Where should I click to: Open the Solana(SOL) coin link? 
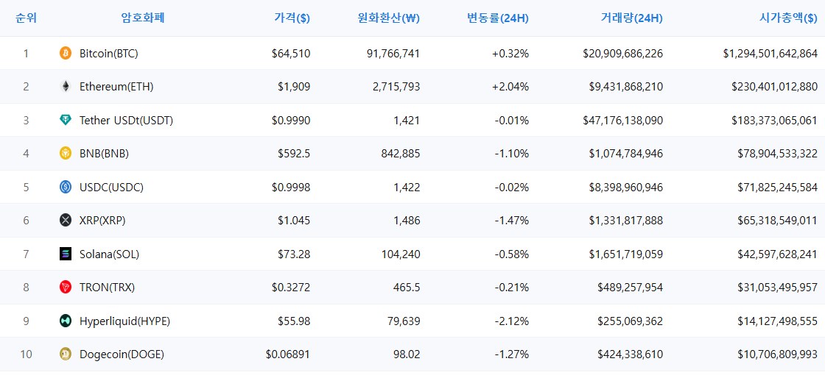[x=110, y=254]
